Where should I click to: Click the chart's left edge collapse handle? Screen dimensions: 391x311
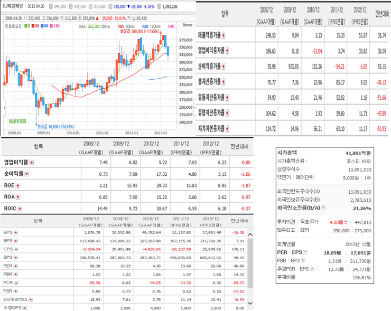4,108
